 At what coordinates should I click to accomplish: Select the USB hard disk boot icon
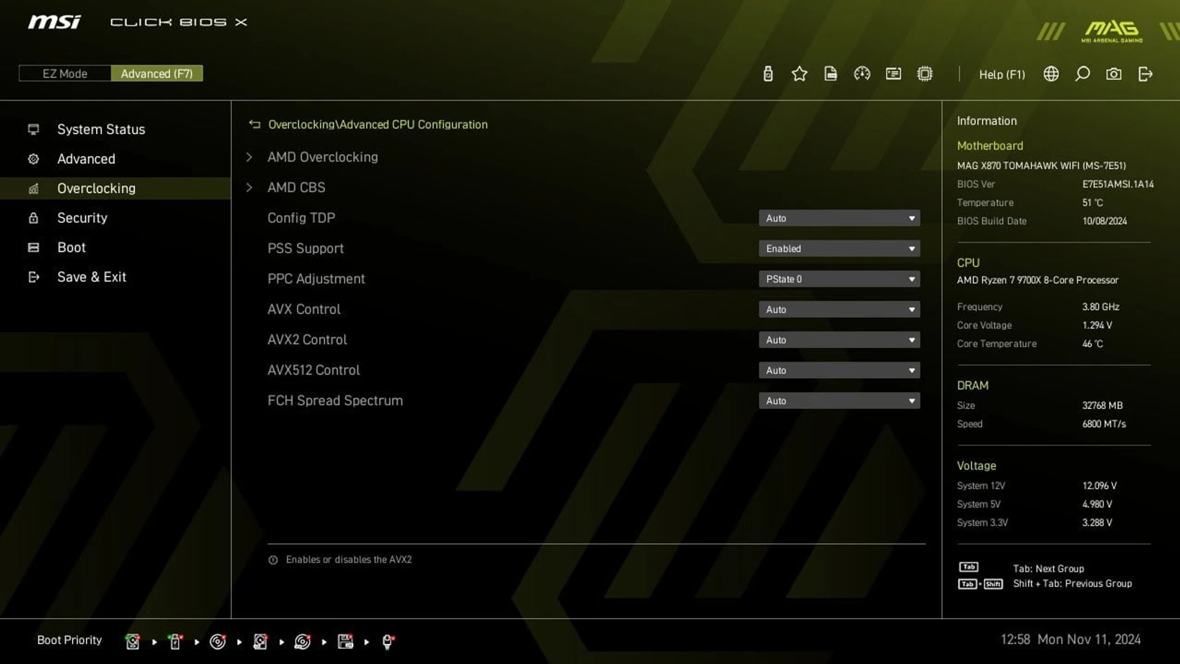pyautogui.click(x=261, y=641)
